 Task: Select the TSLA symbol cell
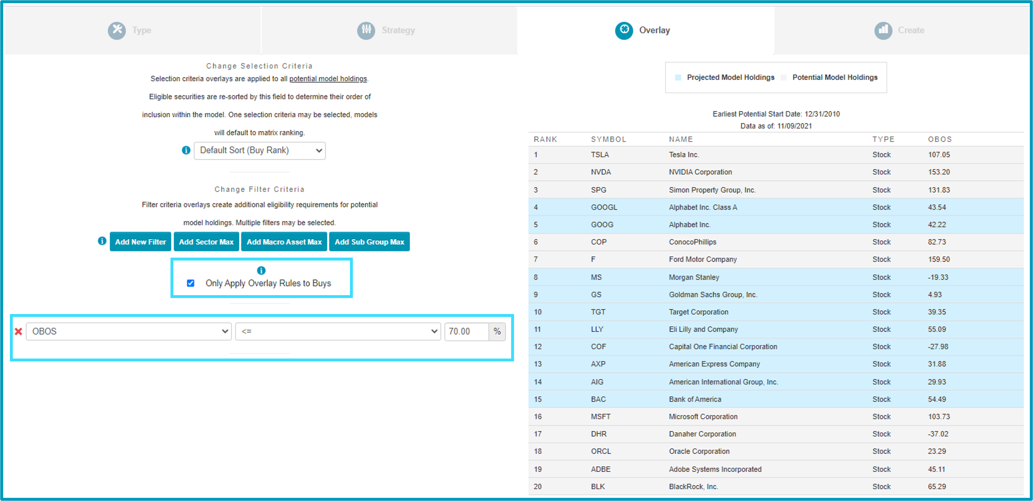(x=600, y=155)
